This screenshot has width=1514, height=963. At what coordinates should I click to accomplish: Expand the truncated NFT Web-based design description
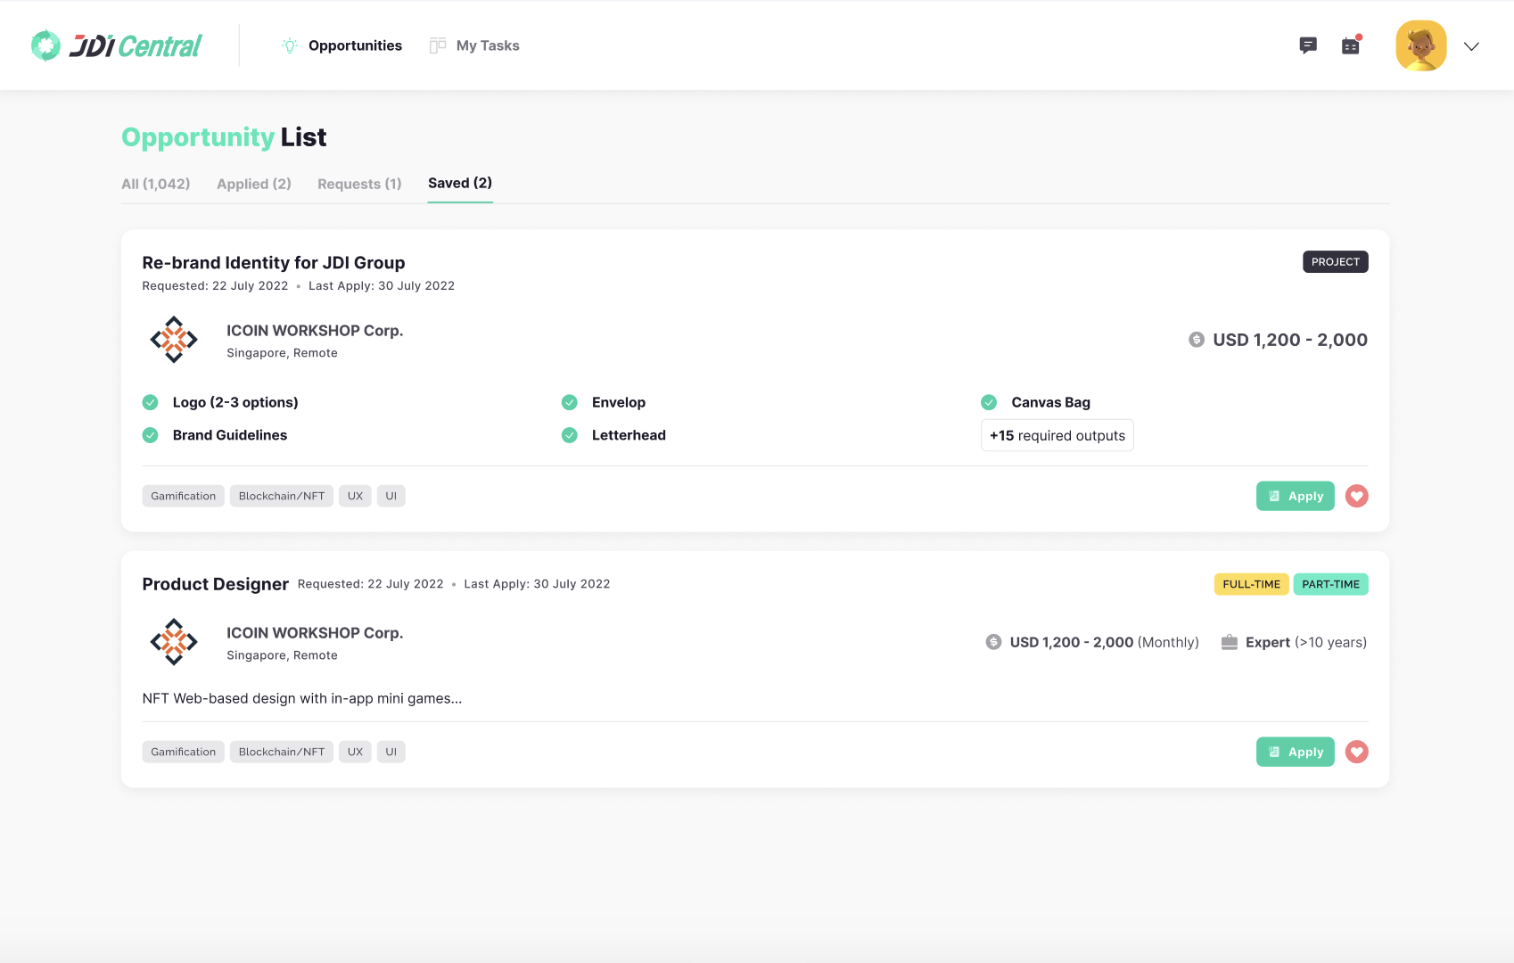pyautogui.click(x=301, y=698)
